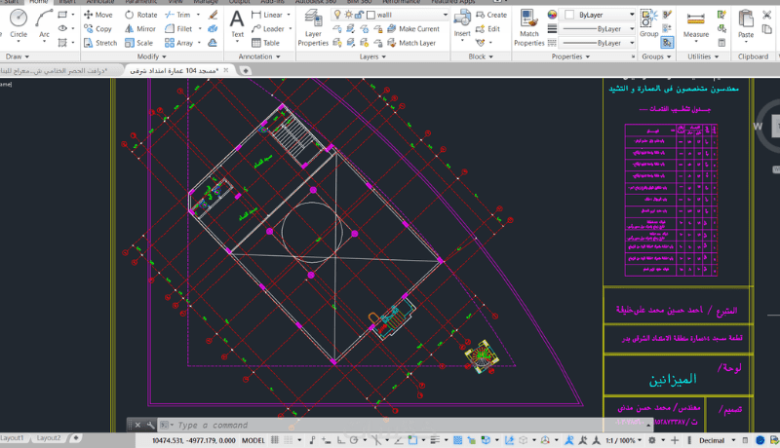Open Layer Properties manager
This screenshot has height=448, width=780.
click(313, 28)
